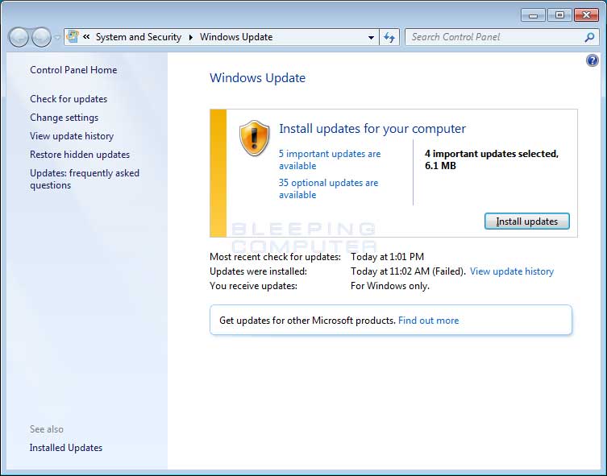607x476 pixels.
Task: Close the Windows Update window
Action: 586,15
